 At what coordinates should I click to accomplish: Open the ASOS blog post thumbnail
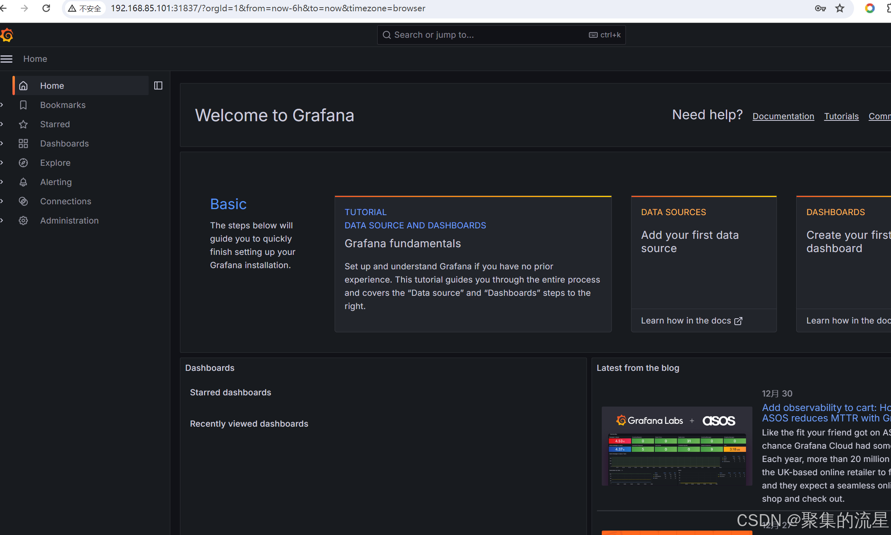677,446
